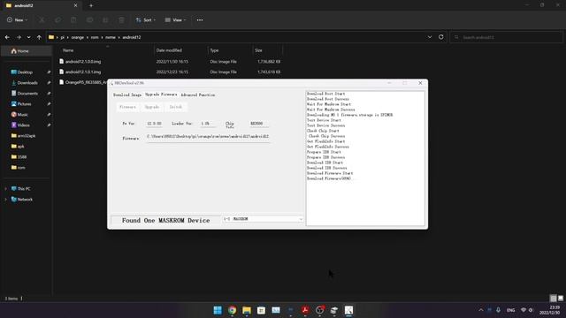Open Chrome from the taskbar
The image size is (566, 318).
click(x=232, y=310)
